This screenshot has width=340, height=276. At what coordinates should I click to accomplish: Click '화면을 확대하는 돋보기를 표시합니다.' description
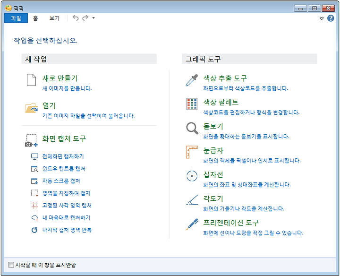click(246, 137)
